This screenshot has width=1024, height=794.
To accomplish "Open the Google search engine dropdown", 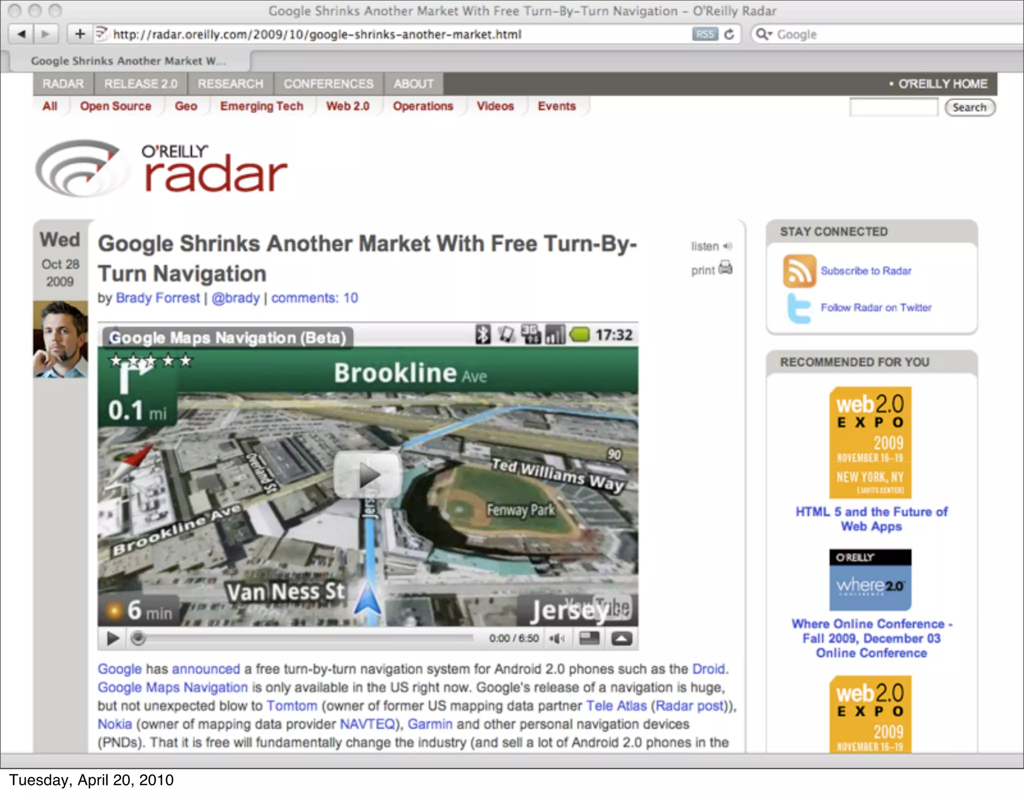I will [x=764, y=34].
